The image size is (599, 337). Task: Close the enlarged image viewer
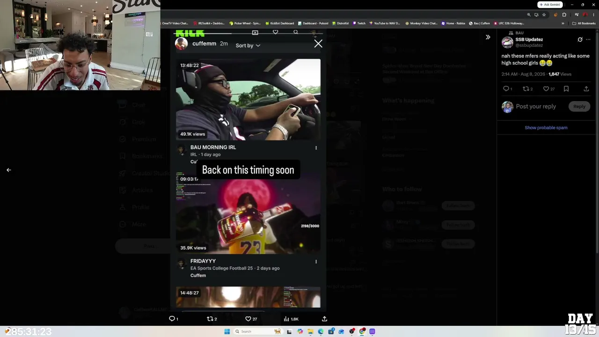coord(318,44)
